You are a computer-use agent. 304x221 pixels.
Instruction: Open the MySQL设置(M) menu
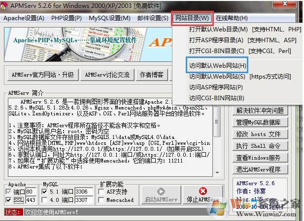tap(109, 18)
